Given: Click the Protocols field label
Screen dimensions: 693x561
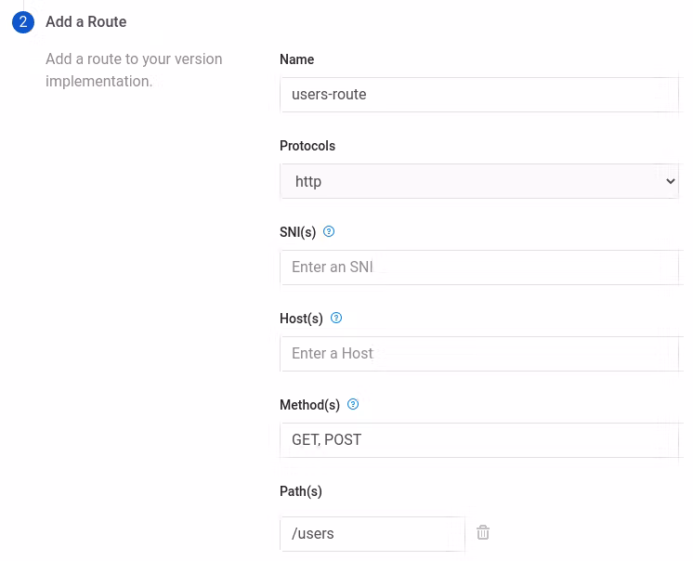Looking at the screenshot, I should click(307, 146).
